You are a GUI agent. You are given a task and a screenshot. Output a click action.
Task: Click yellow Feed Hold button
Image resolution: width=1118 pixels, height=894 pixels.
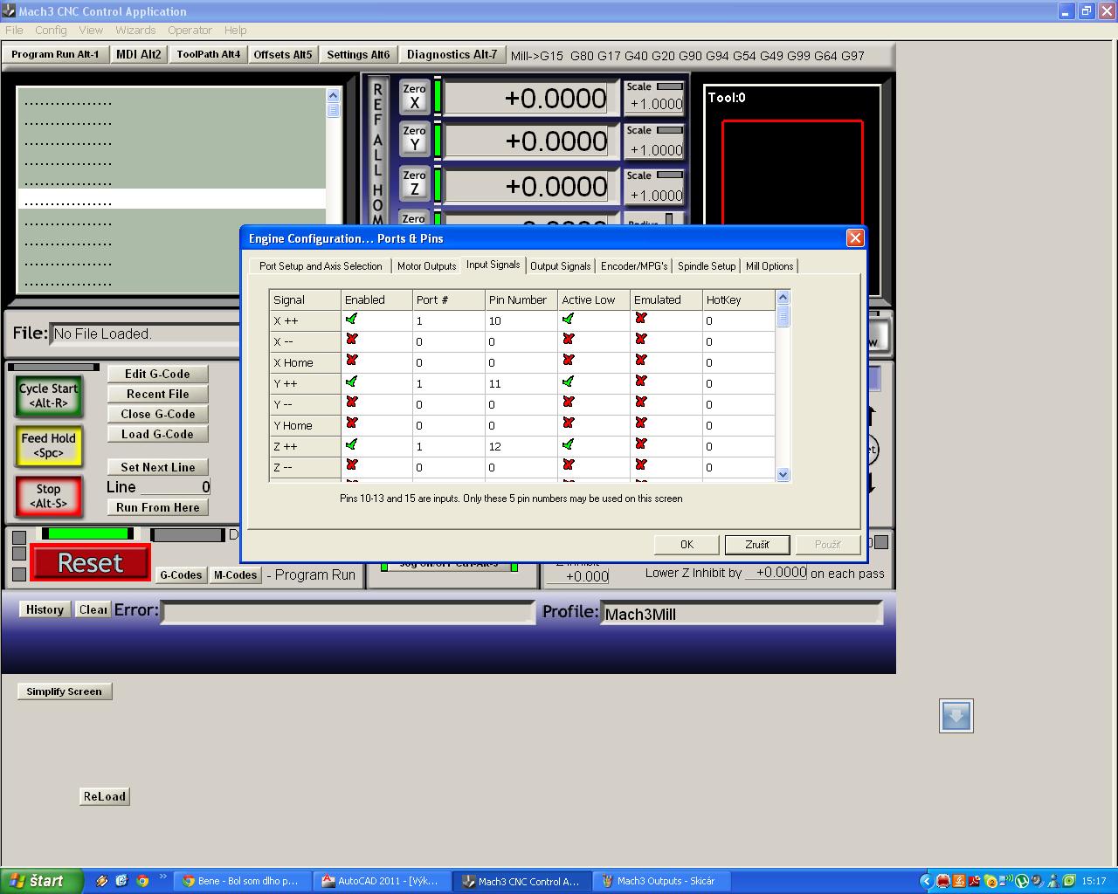(49, 445)
